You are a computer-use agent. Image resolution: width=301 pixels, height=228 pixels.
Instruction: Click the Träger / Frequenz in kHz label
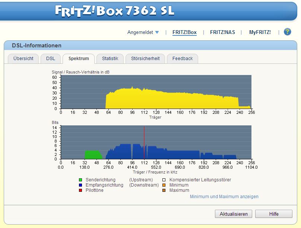(x=155, y=172)
